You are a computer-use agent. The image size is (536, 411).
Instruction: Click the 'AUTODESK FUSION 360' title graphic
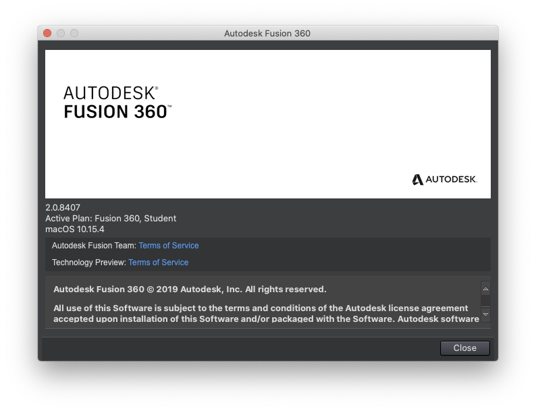coord(117,103)
